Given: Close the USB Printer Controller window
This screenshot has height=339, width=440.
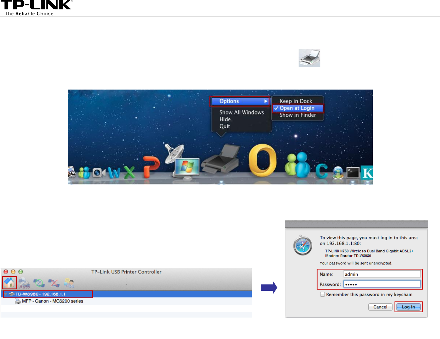Looking at the screenshot, I should click(x=6, y=272).
